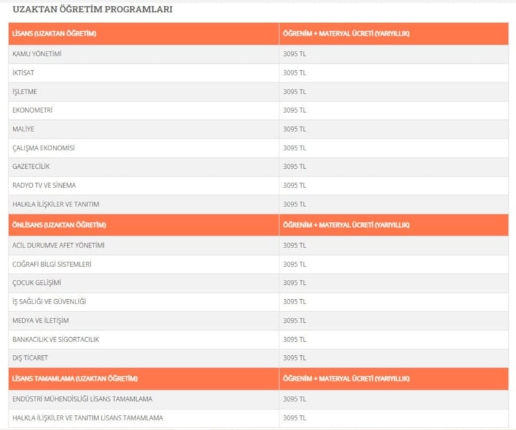Select the İŞ SAĞLIĞI VE GÜVENLİĞİ row
The image size is (516, 430).
49,302
